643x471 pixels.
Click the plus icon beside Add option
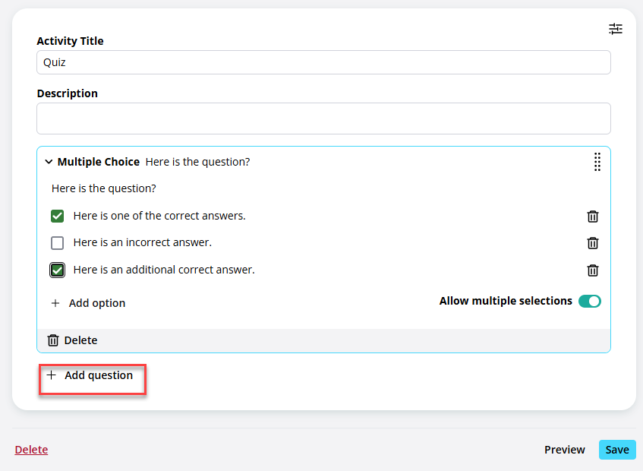[55, 303]
